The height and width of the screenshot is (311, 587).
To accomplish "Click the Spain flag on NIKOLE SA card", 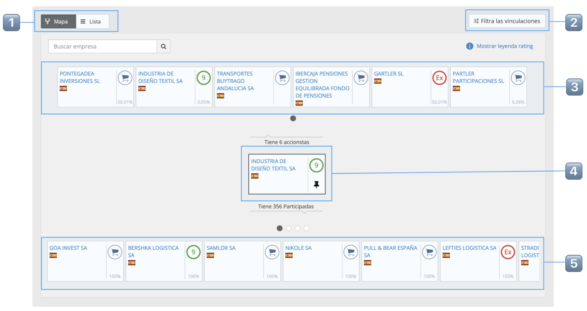I will (x=289, y=255).
